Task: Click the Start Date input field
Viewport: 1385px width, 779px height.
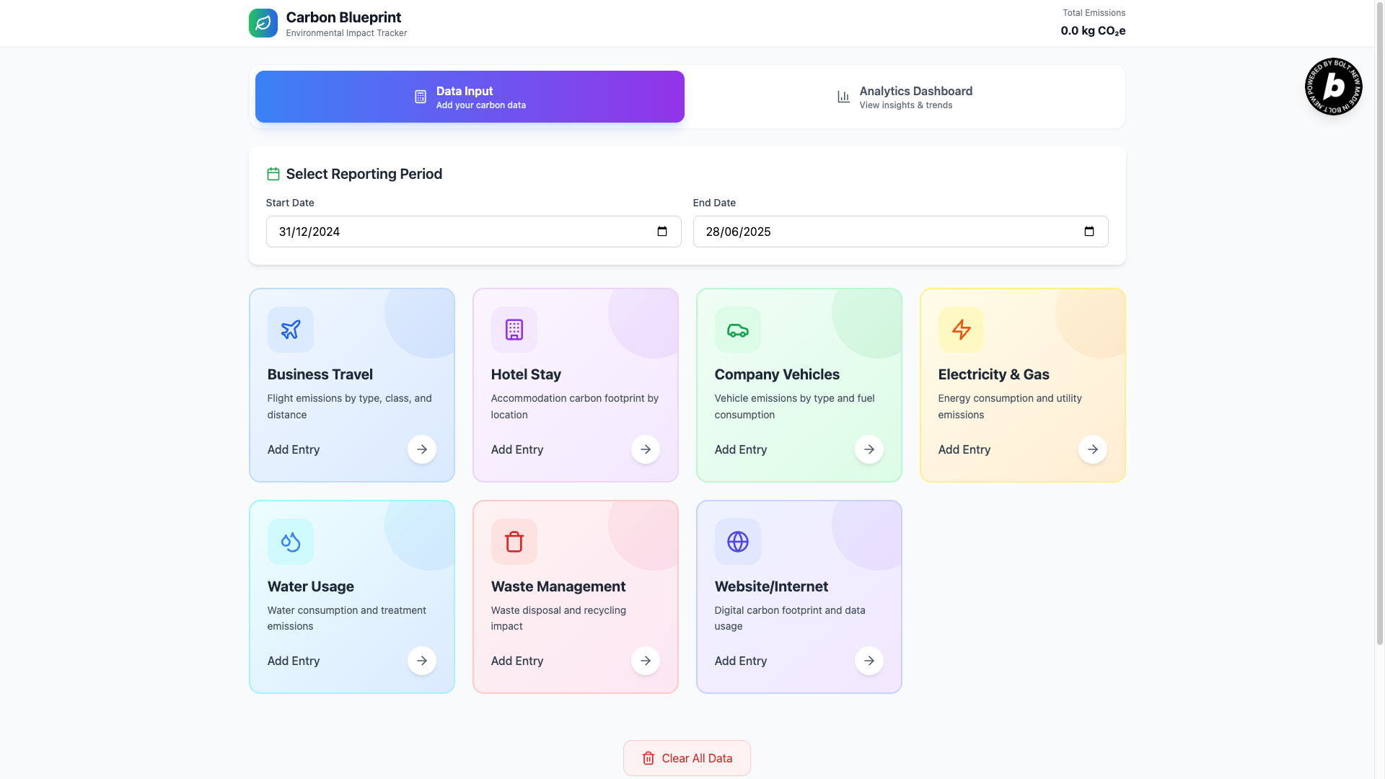Action: (462, 232)
